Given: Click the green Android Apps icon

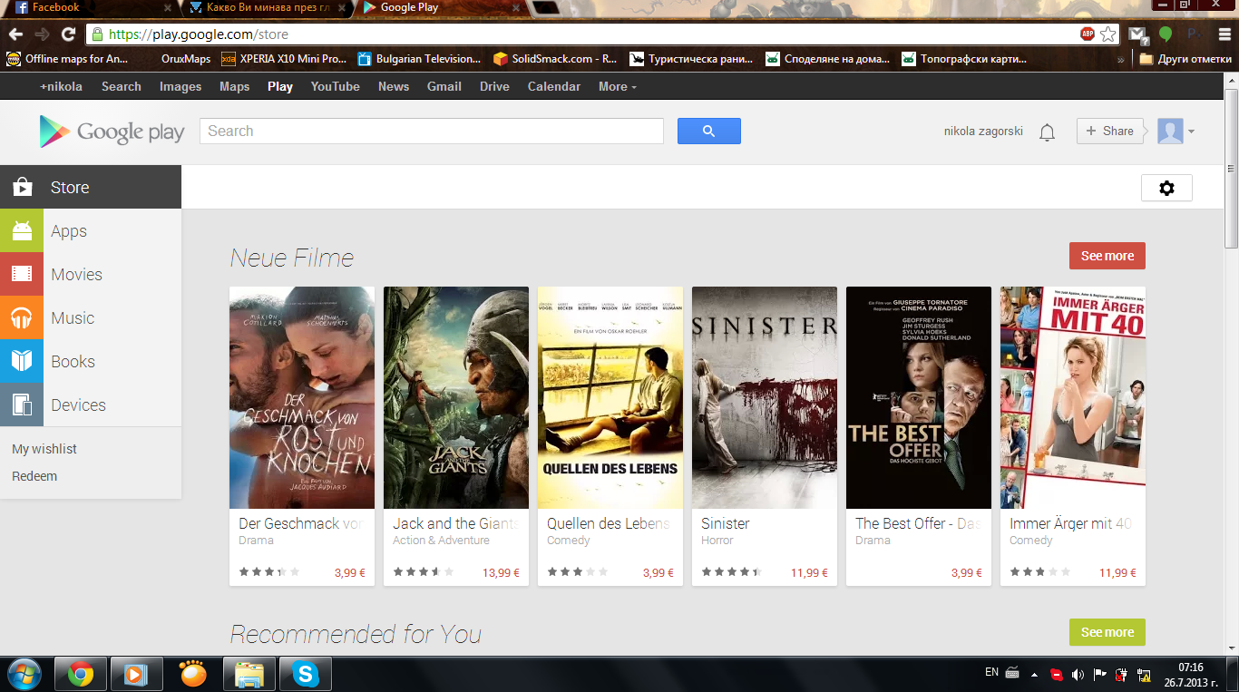Looking at the screenshot, I should point(22,230).
